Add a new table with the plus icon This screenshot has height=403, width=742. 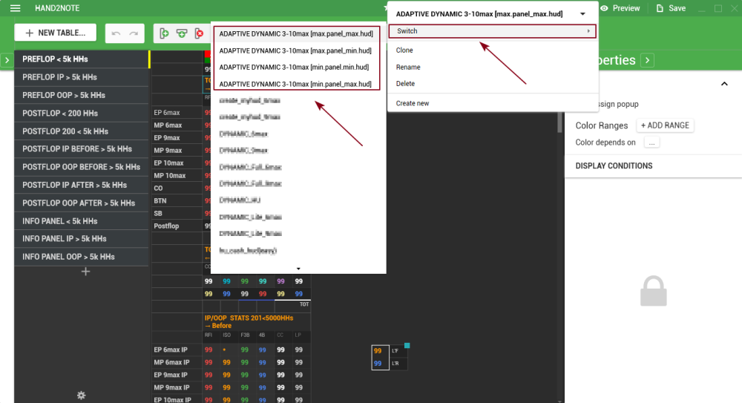(85, 272)
